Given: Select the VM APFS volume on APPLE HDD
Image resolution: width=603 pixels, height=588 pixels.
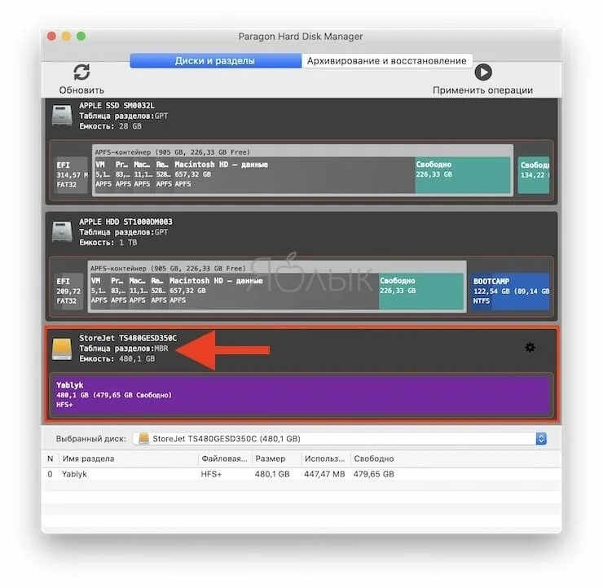Looking at the screenshot, I should [x=99, y=292].
